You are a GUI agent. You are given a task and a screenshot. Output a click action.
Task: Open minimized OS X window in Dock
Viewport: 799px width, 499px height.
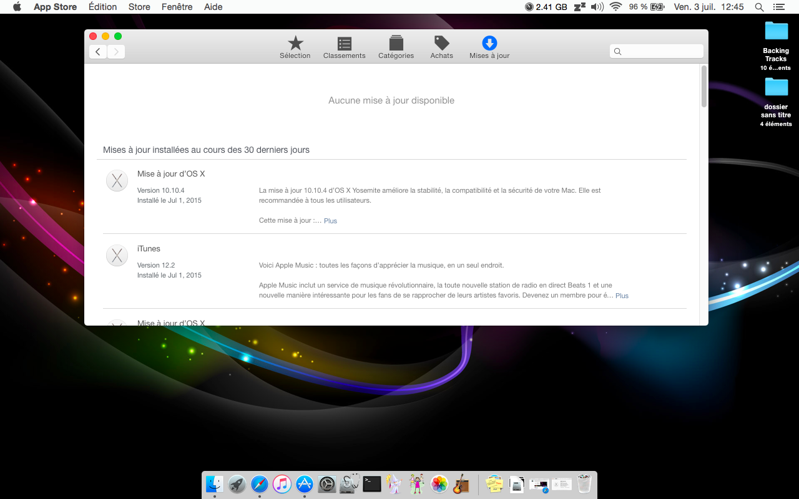tap(562, 484)
